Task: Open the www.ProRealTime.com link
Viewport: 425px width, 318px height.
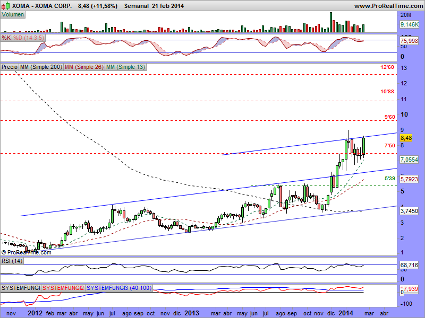Action: click(388, 6)
